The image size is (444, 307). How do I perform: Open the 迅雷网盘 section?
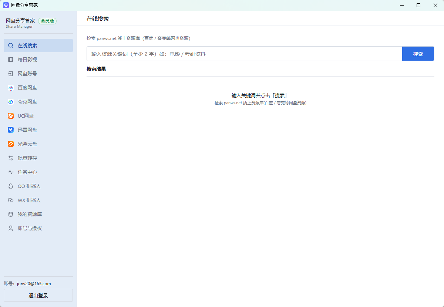point(38,130)
